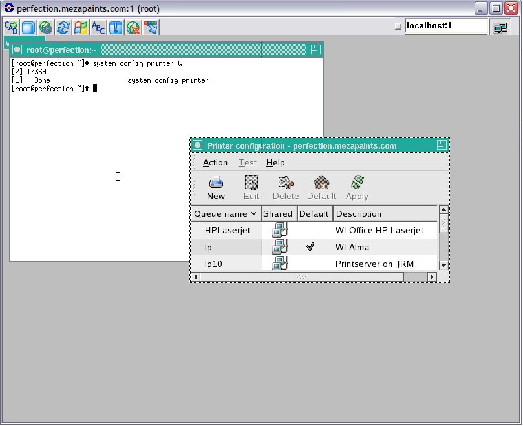Open the Test menu
The height and width of the screenshot is (426, 523).
point(248,162)
